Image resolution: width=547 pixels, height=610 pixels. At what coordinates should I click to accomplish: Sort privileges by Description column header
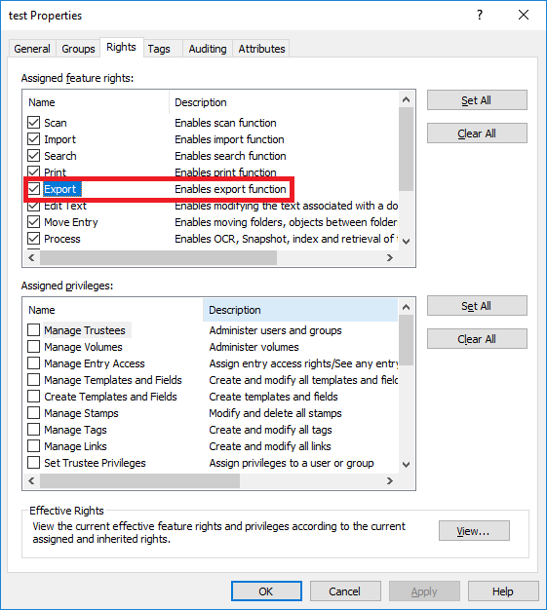tap(299, 310)
